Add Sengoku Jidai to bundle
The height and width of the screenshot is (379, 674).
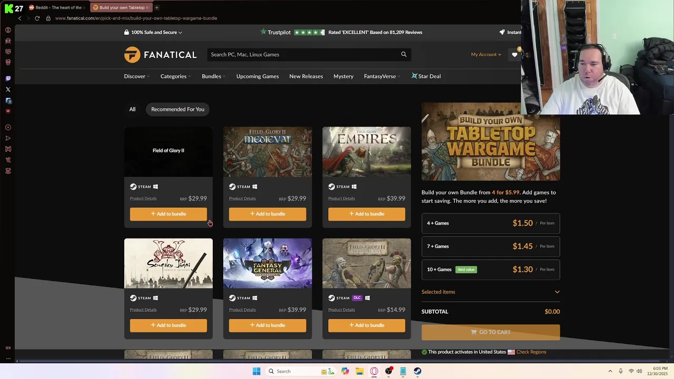tap(168, 325)
